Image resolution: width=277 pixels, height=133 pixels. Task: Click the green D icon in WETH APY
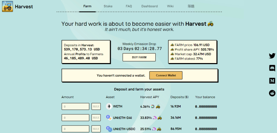point(153,107)
